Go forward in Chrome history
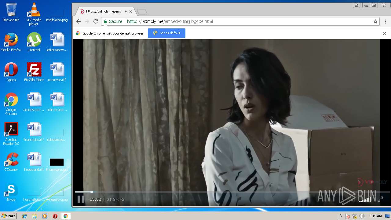The image size is (391, 220). pos(87,21)
